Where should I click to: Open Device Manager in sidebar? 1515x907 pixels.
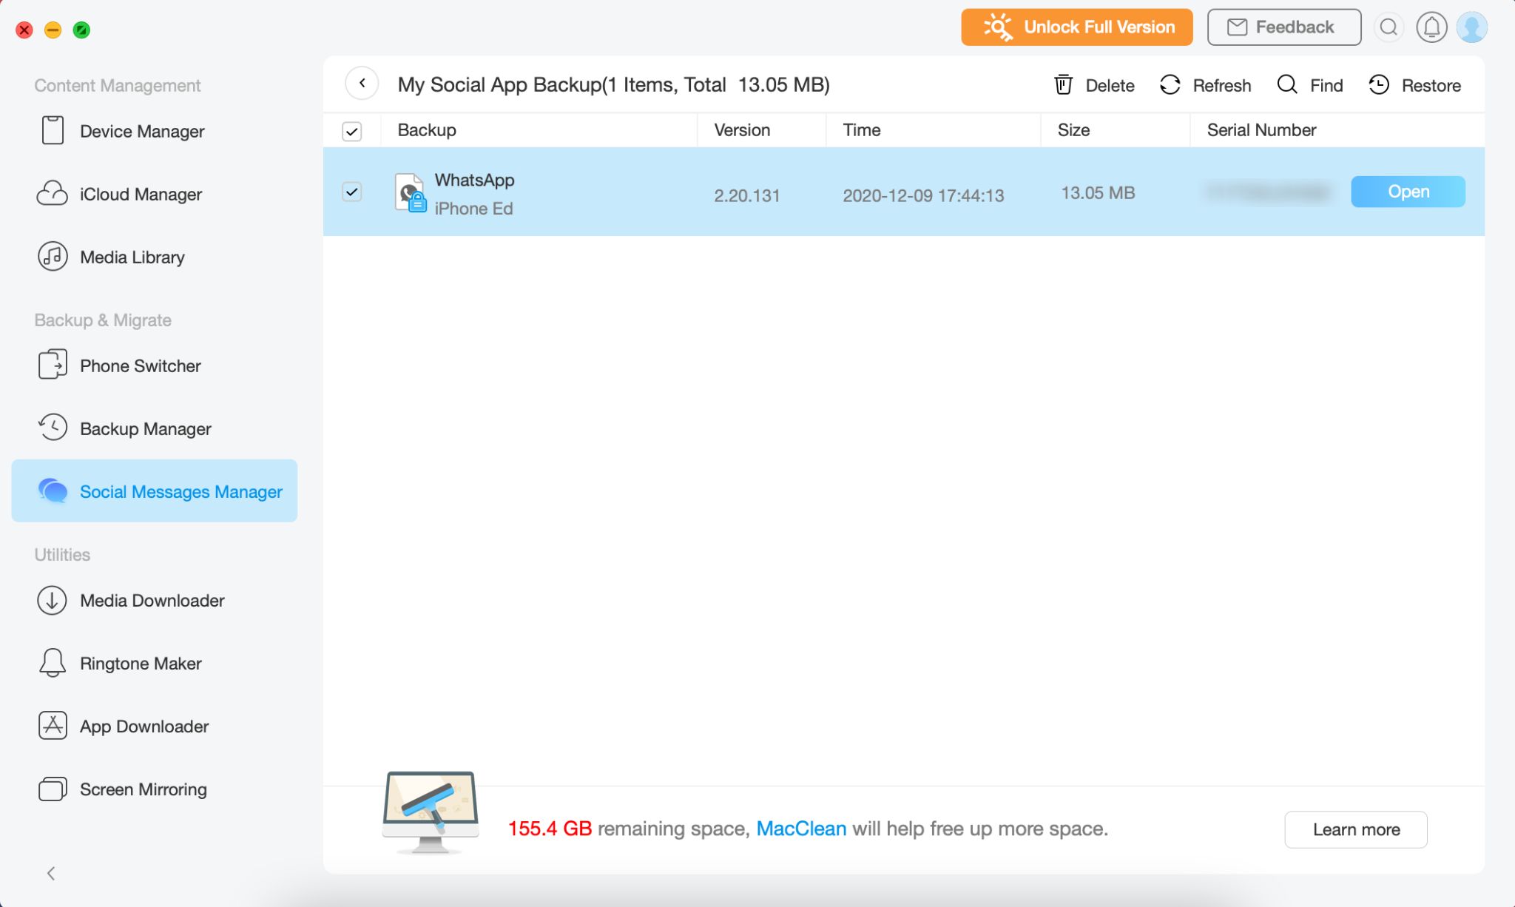pos(121,131)
